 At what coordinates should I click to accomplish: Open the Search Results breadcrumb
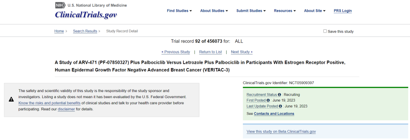click(x=85, y=31)
